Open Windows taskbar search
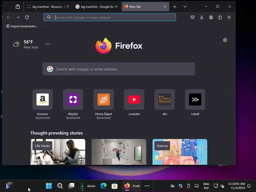256x192 pixels. coord(60,186)
